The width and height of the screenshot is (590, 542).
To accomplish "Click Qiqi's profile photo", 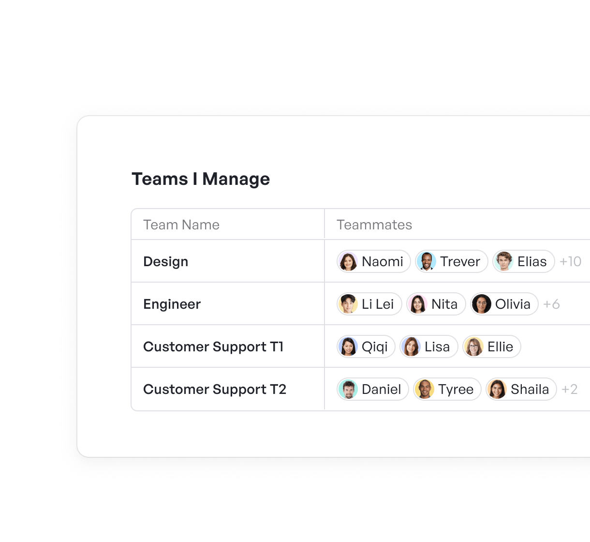I will point(348,347).
